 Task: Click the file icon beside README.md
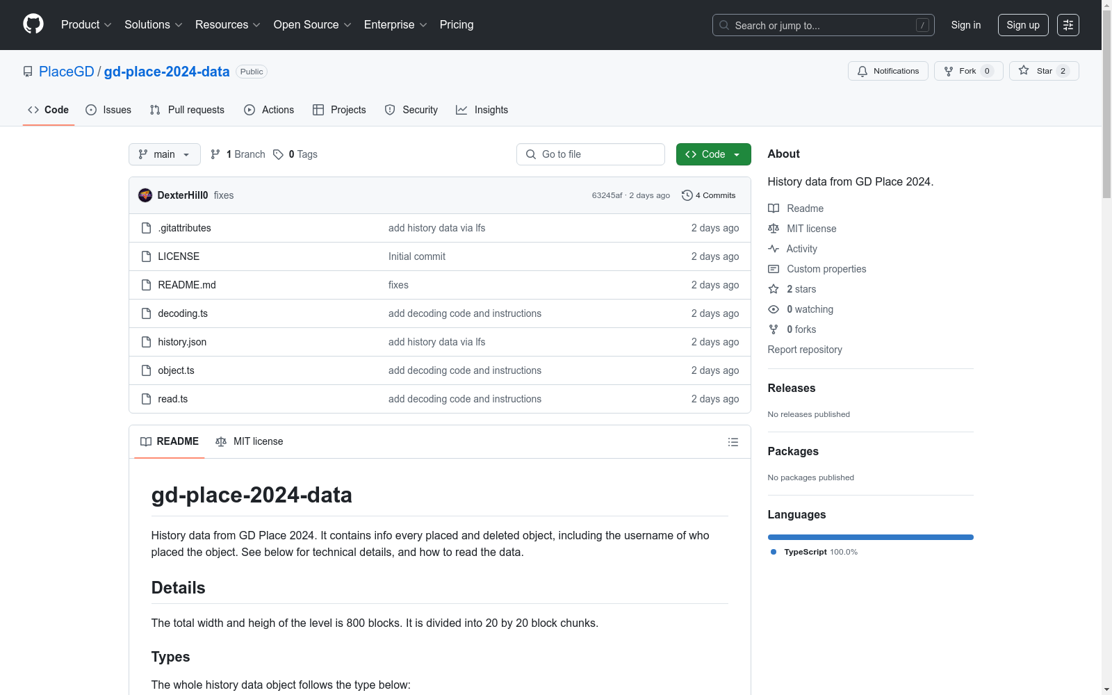coord(146,285)
